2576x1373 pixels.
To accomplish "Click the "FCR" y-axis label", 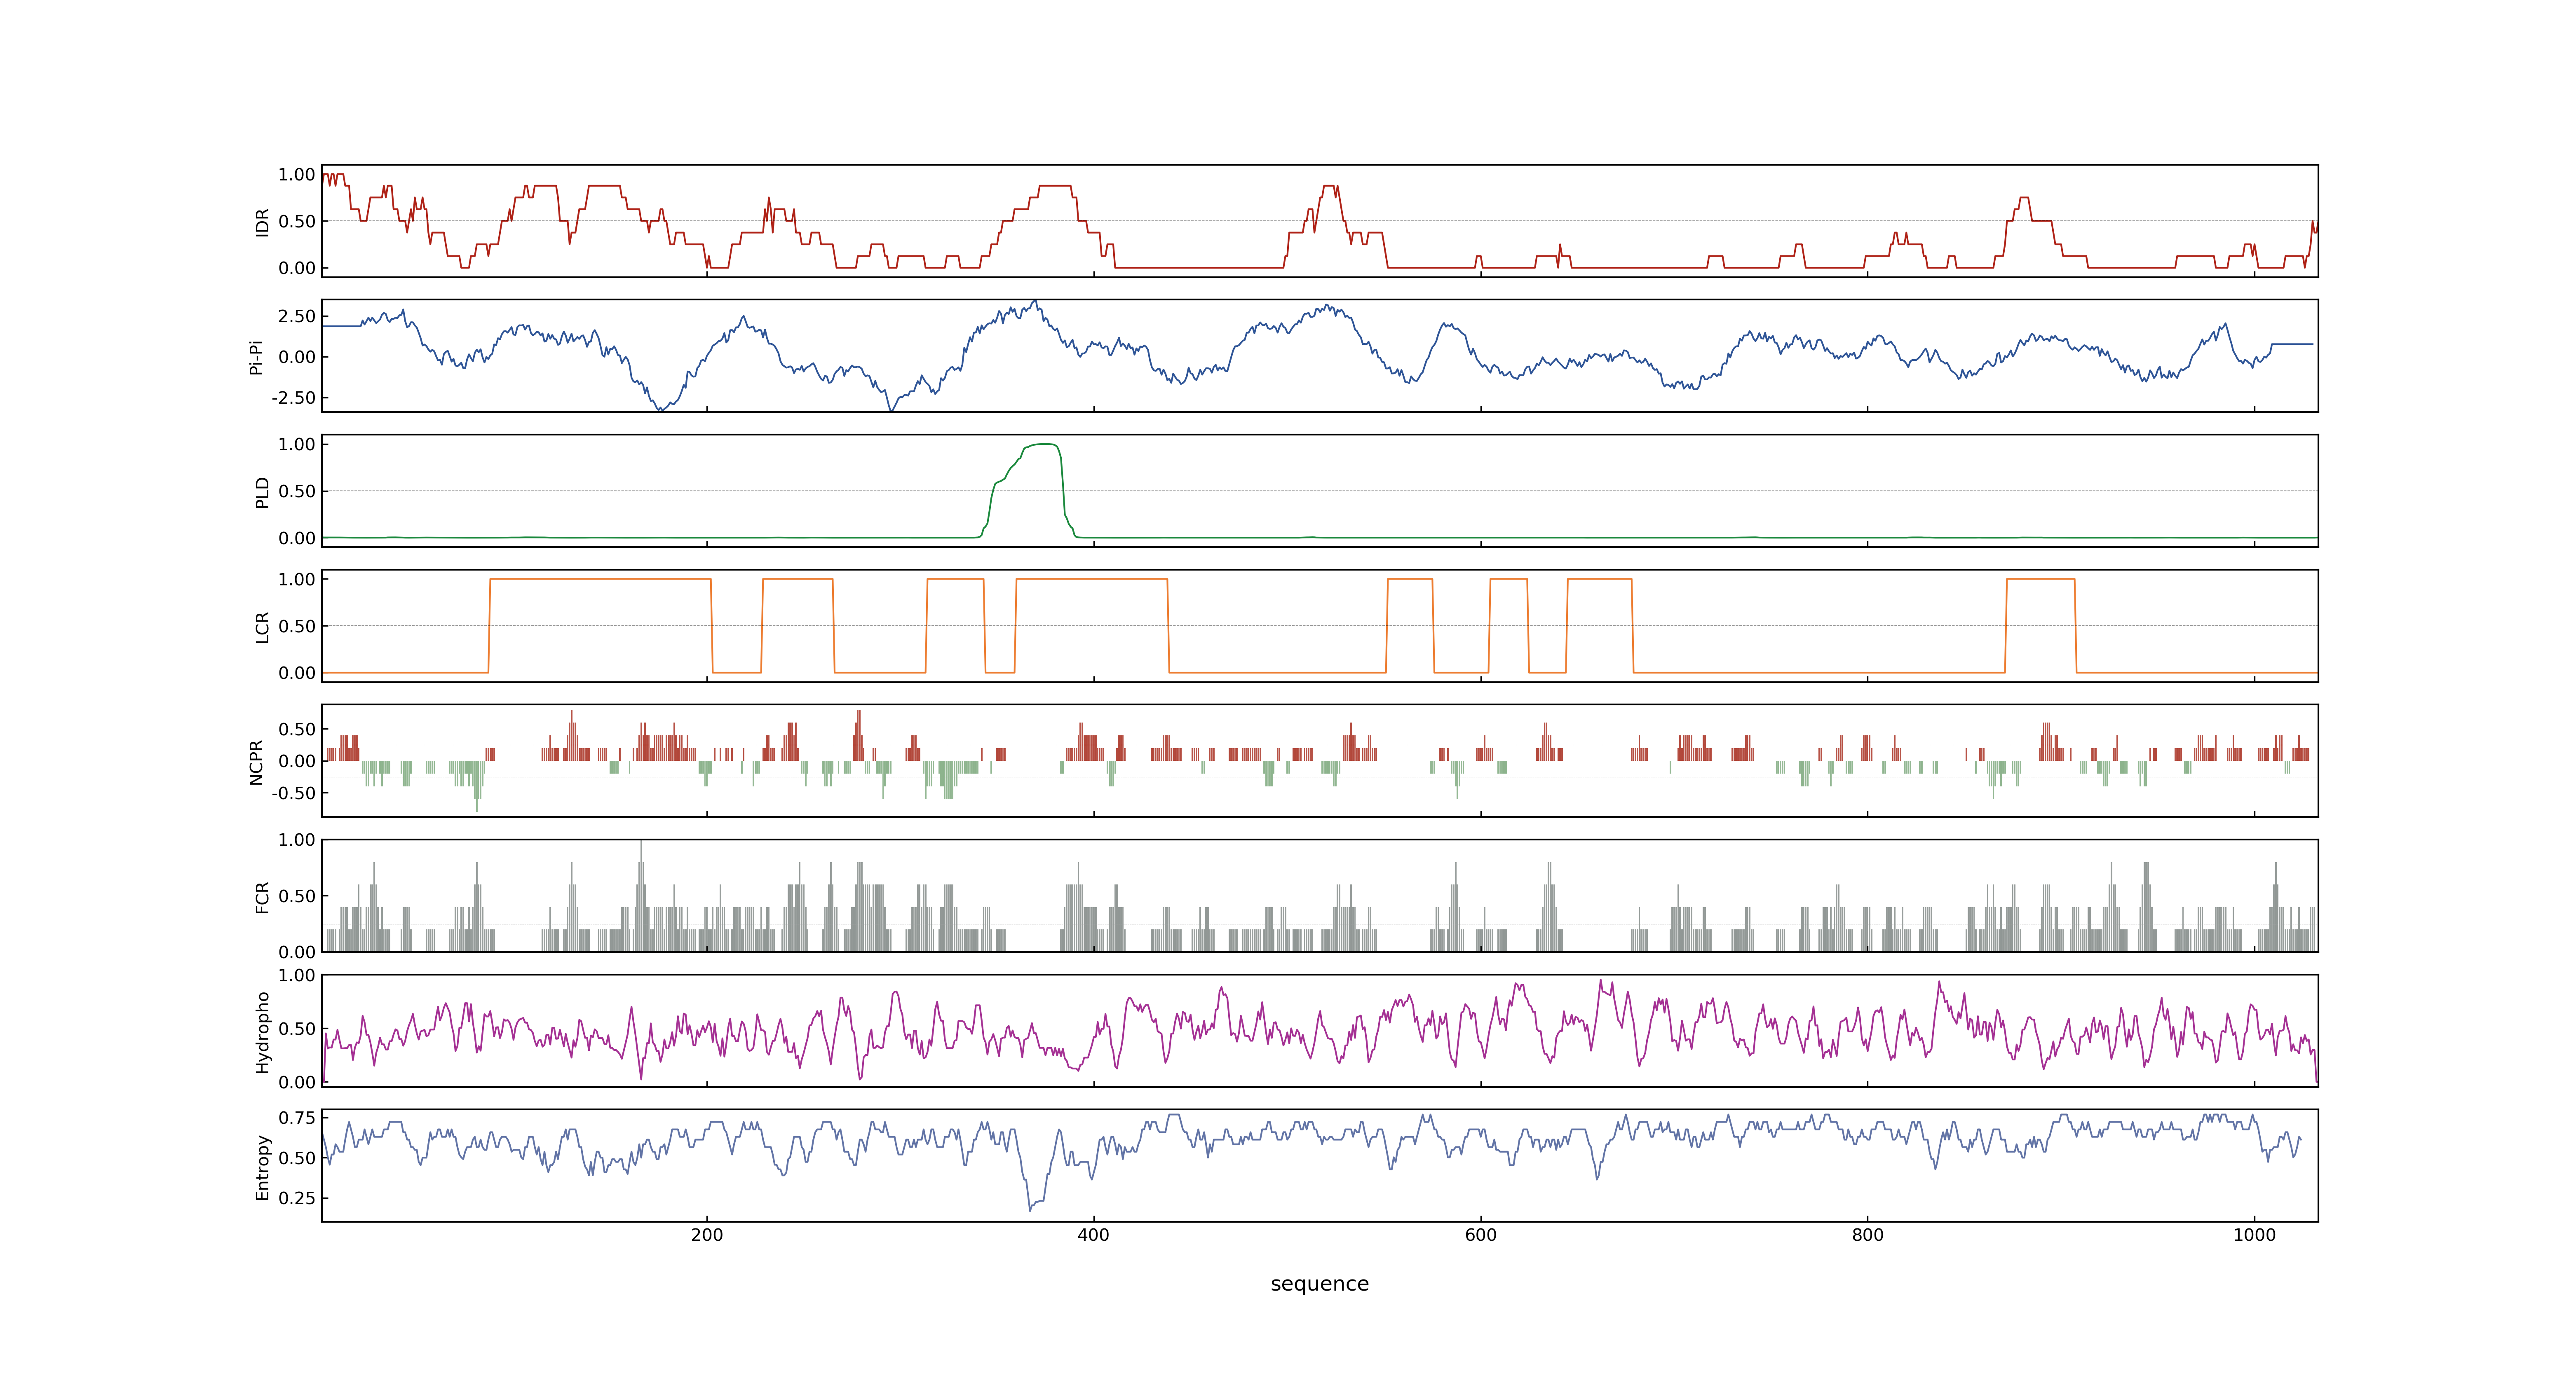I will pos(262,896).
